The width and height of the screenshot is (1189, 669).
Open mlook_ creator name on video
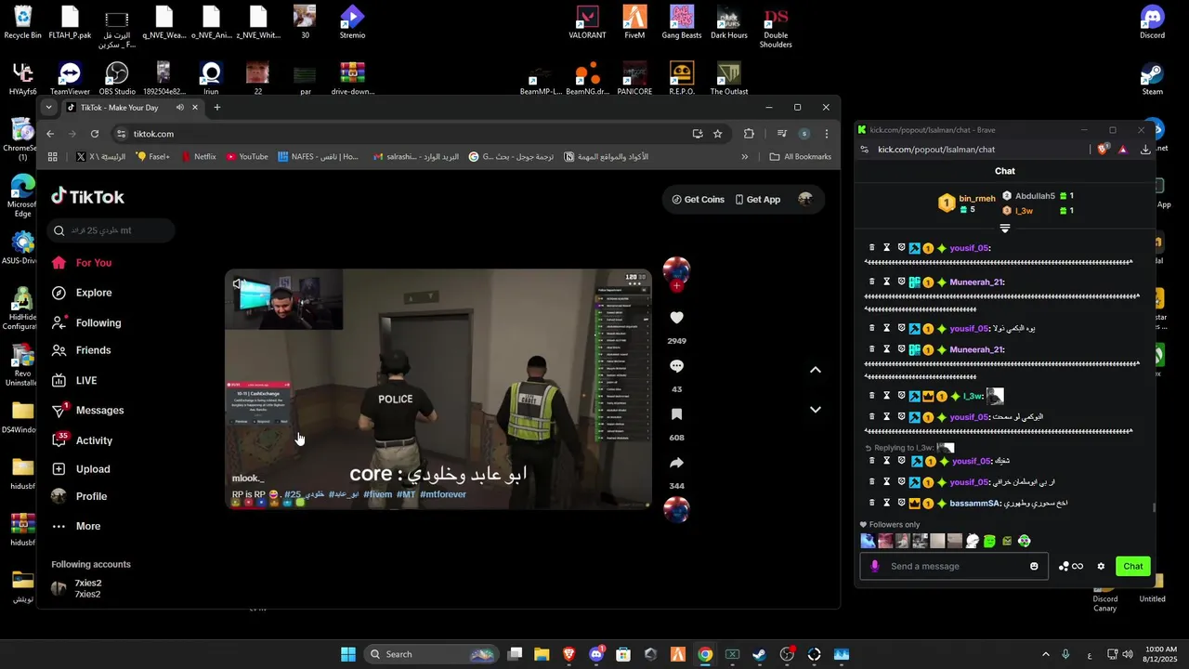coord(248,479)
